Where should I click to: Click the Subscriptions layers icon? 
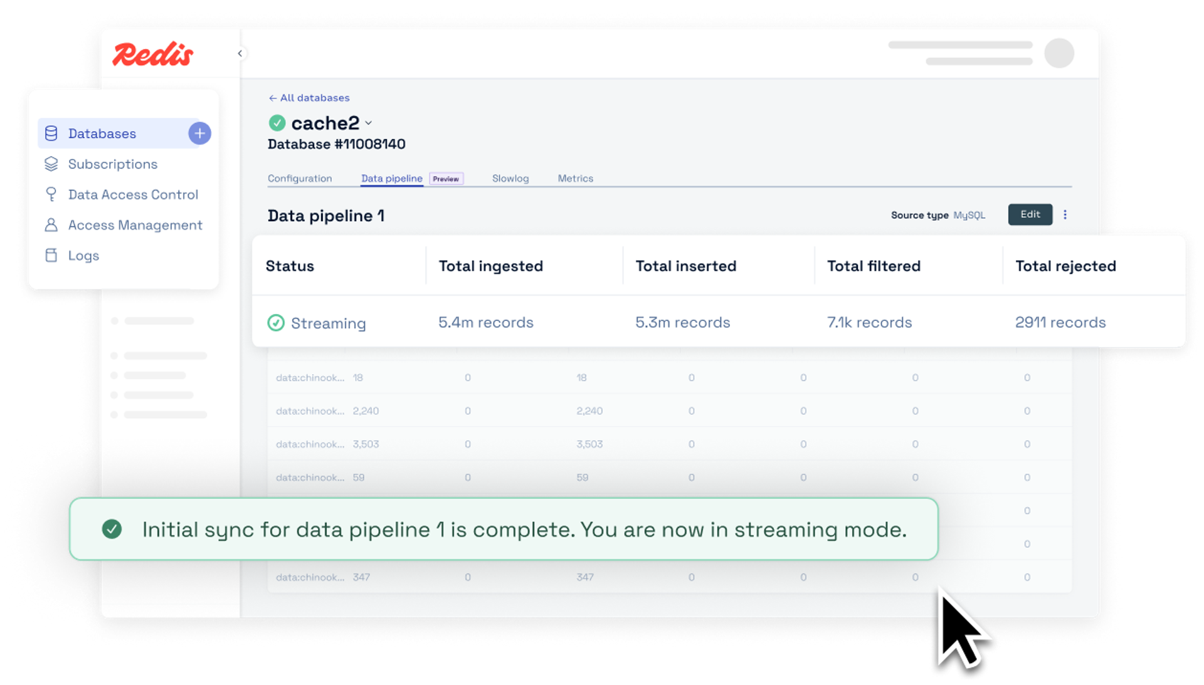[x=51, y=164]
